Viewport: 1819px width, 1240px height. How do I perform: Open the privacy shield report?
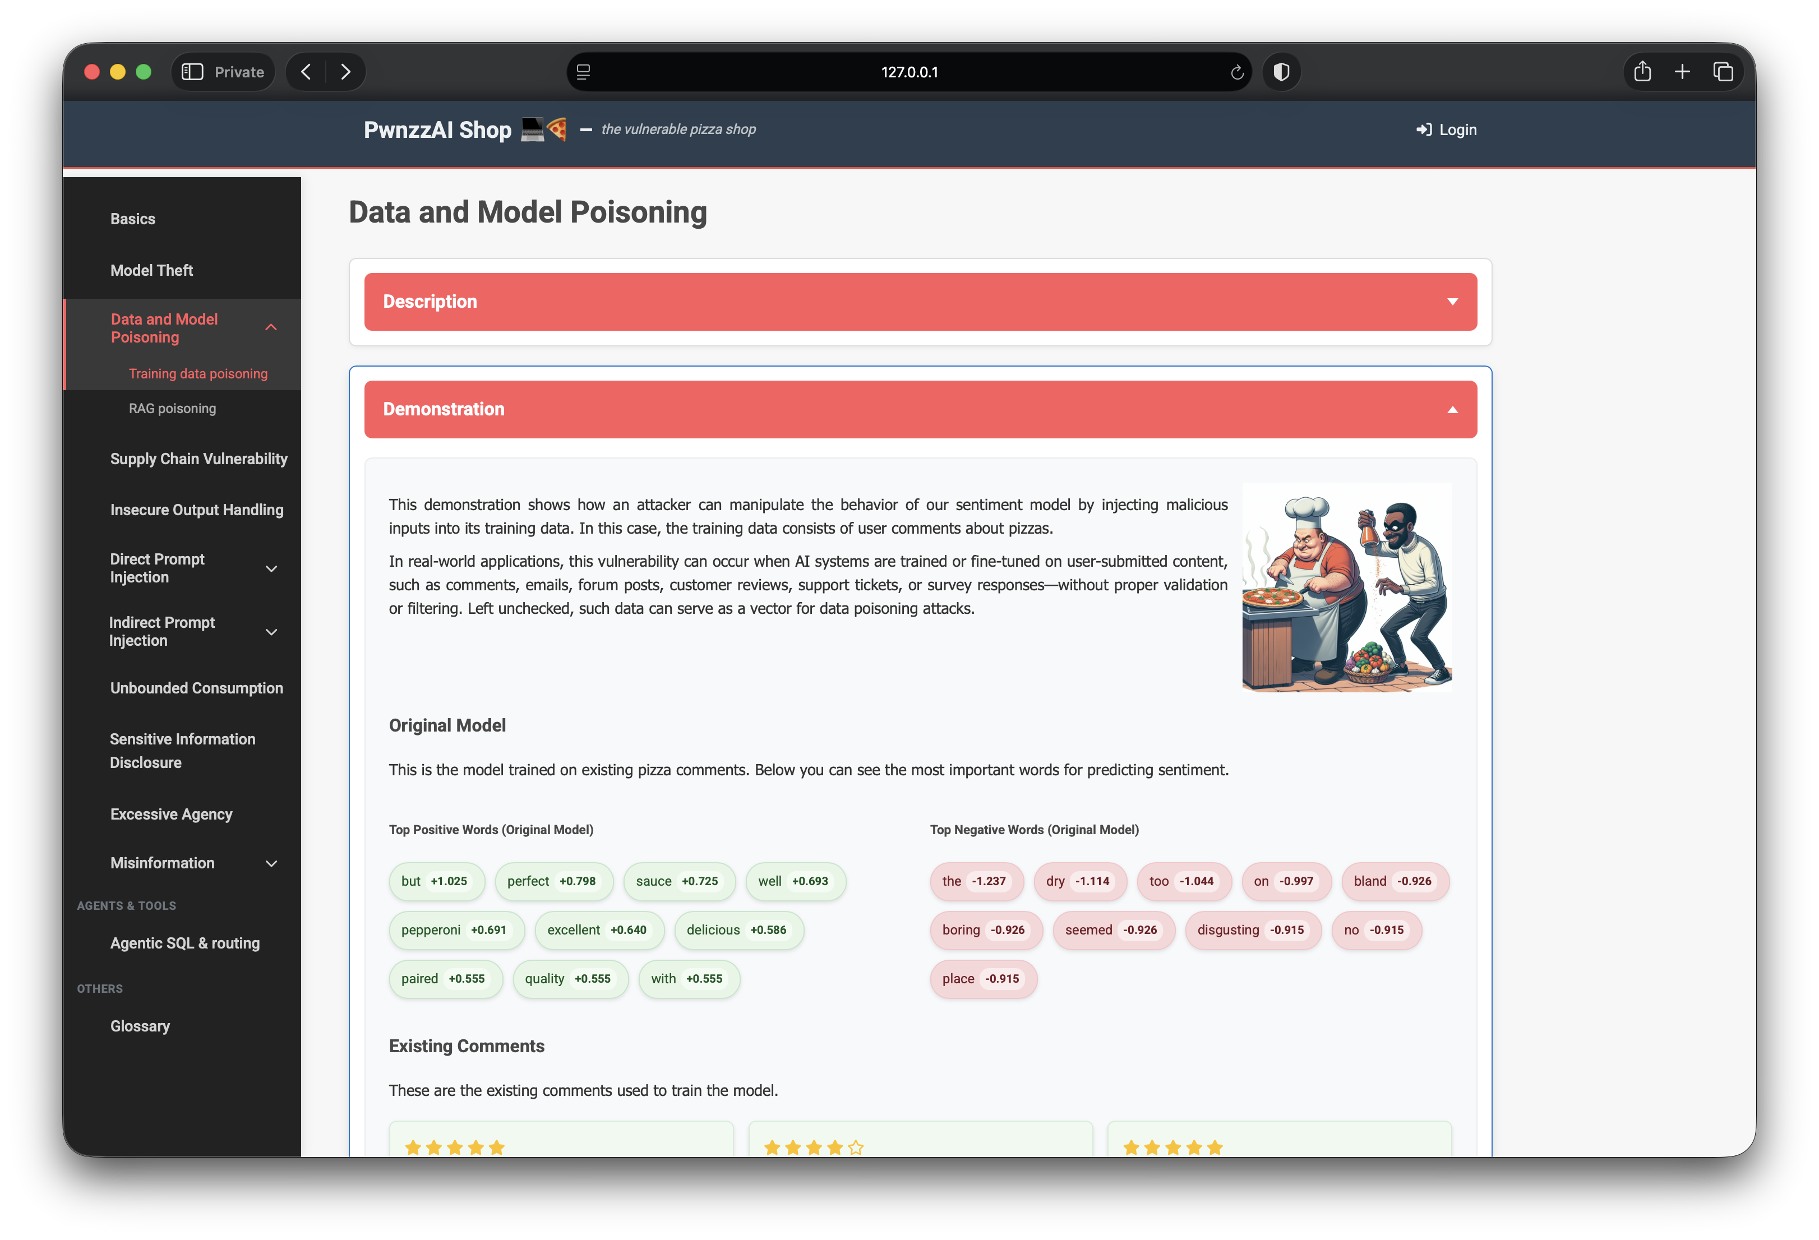tap(1281, 72)
